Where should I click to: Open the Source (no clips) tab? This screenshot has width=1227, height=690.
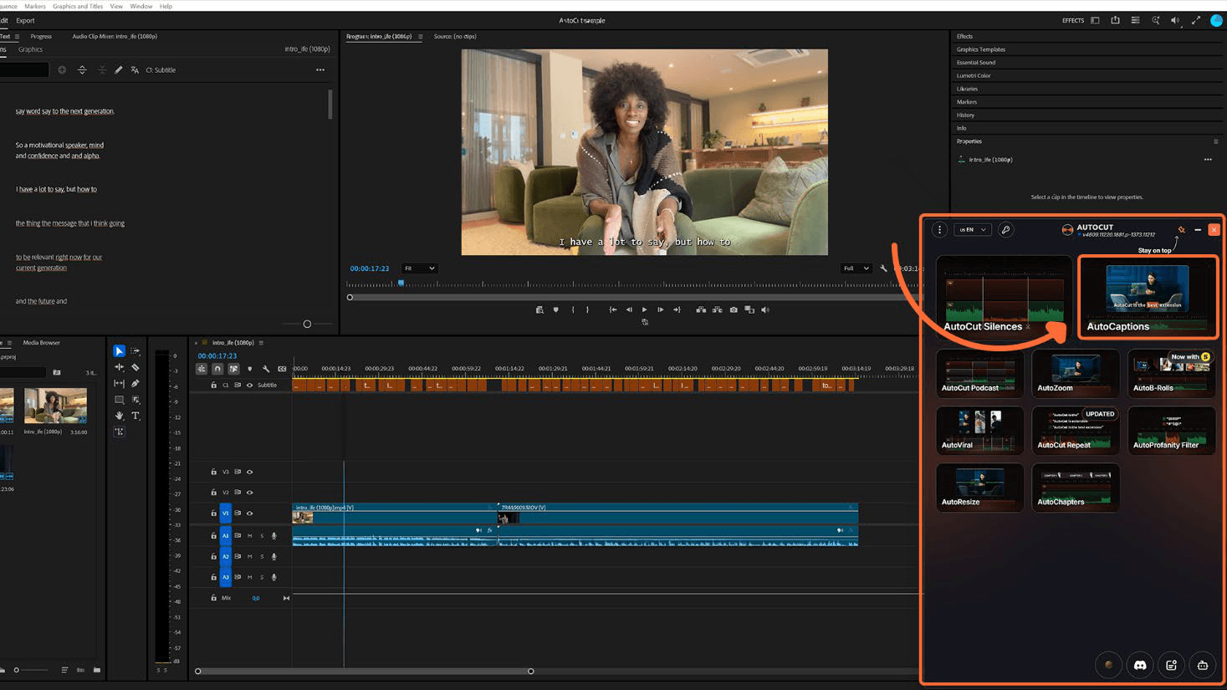(455, 37)
